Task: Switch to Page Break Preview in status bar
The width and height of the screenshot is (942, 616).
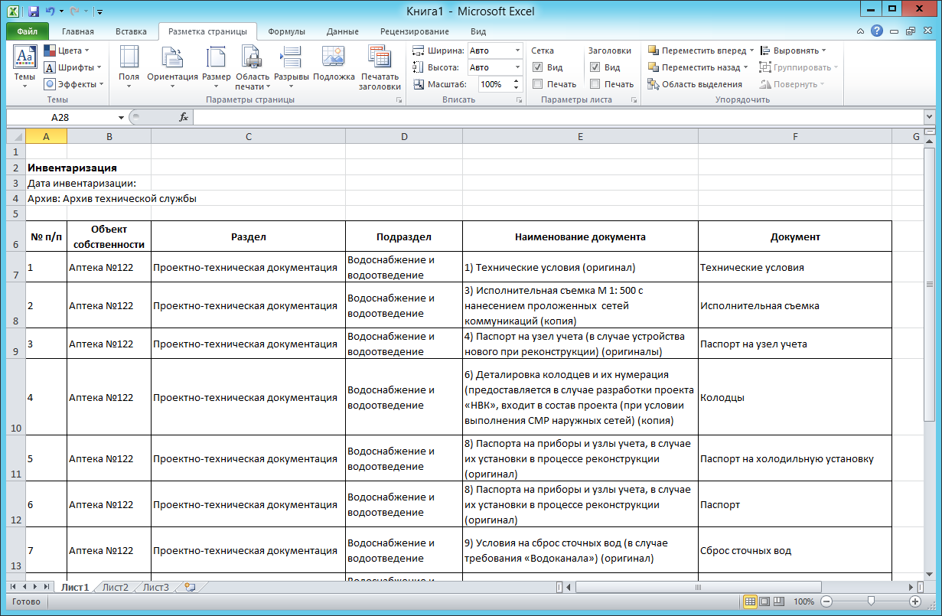Action: (779, 601)
